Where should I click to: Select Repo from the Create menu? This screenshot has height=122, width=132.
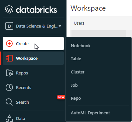76,98
